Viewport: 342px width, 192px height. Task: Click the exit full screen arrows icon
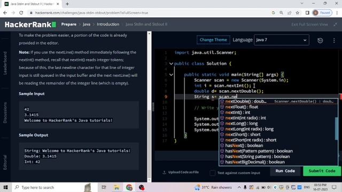tap(335, 25)
